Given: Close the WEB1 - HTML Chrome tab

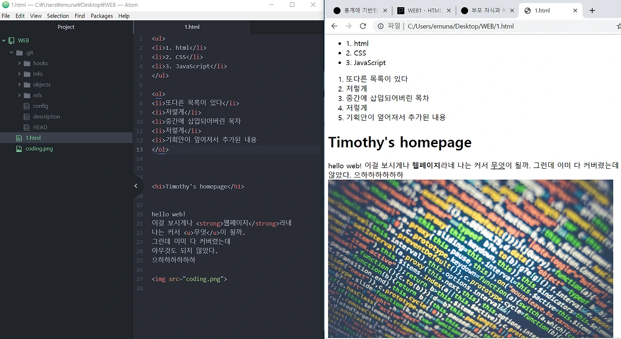Looking at the screenshot, I should 448,11.
